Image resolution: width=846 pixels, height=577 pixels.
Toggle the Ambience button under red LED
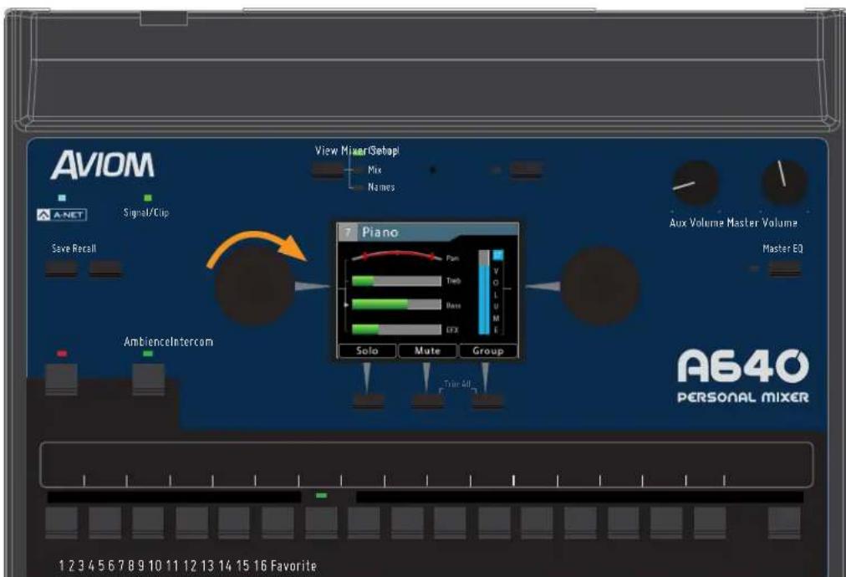tap(61, 380)
